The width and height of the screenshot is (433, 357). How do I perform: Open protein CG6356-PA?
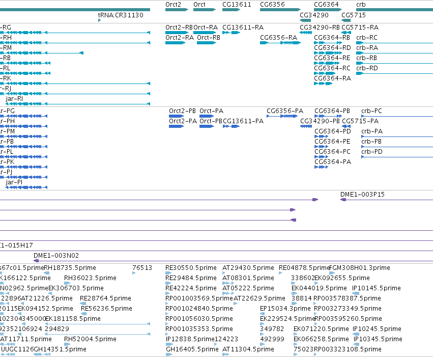click(x=282, y=116)
